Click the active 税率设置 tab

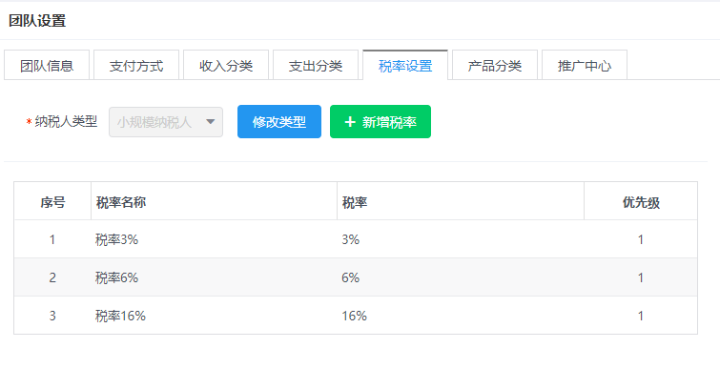[405, 65]
